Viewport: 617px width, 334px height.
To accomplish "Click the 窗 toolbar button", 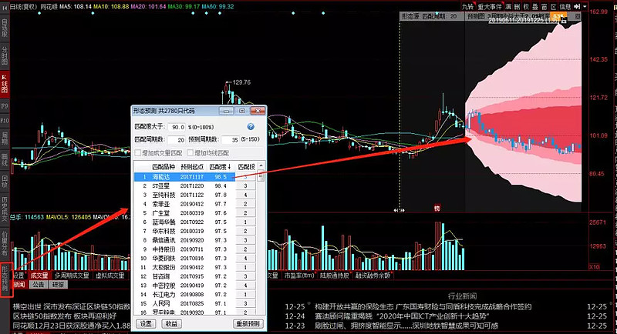I will pyautogui.click(x=545, y=7).
